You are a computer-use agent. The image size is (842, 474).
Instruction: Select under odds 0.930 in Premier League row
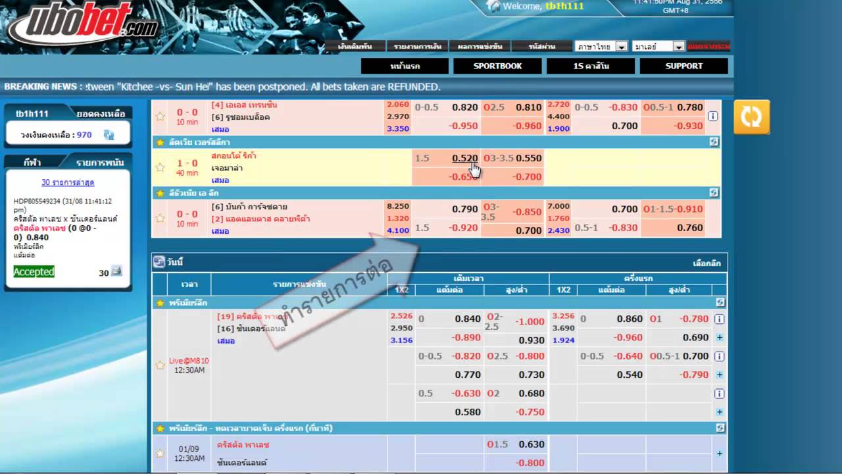pyautogui.click(x=532, y=340)
